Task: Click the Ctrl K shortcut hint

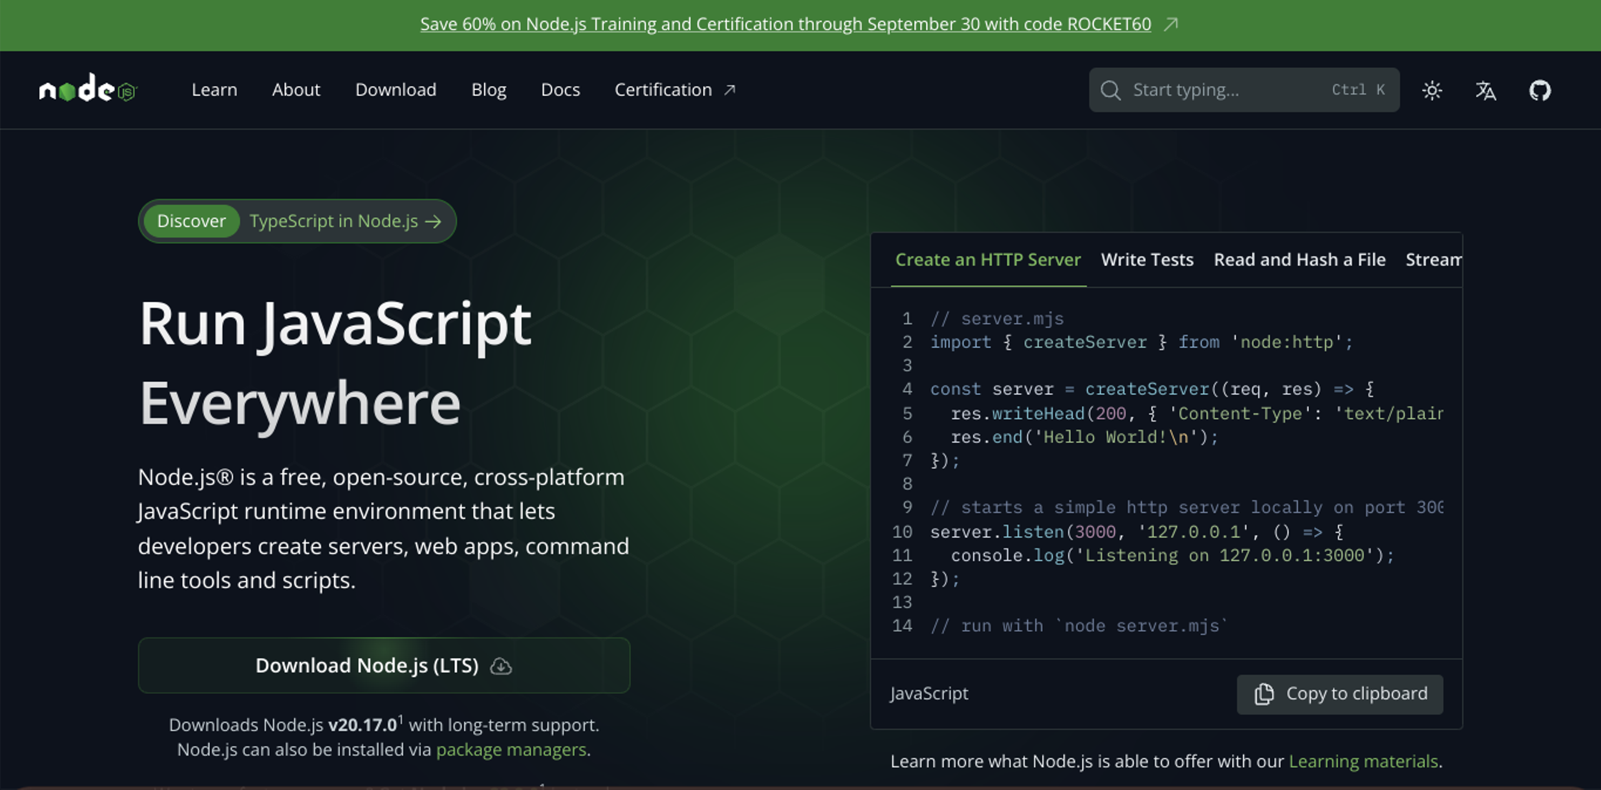Action: [x=1359, y=90]
